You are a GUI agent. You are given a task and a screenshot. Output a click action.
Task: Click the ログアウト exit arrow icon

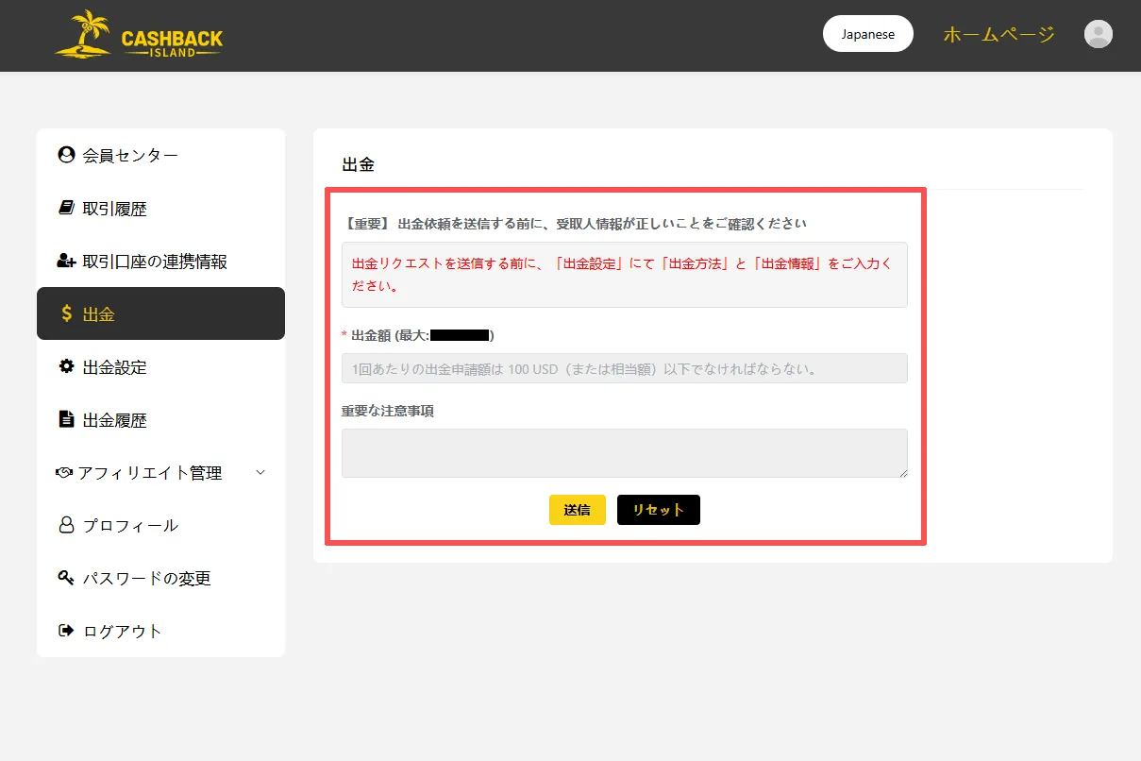coord(66,631)
